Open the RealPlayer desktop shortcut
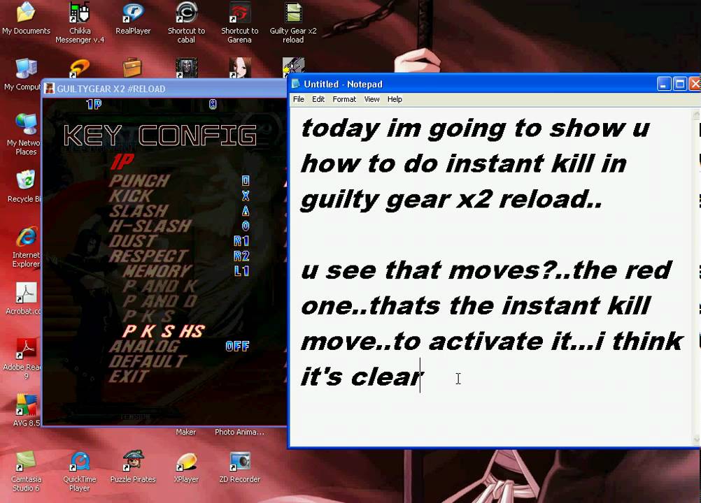The height and width of the screenshot is (503, 701). tap(133, 18)
